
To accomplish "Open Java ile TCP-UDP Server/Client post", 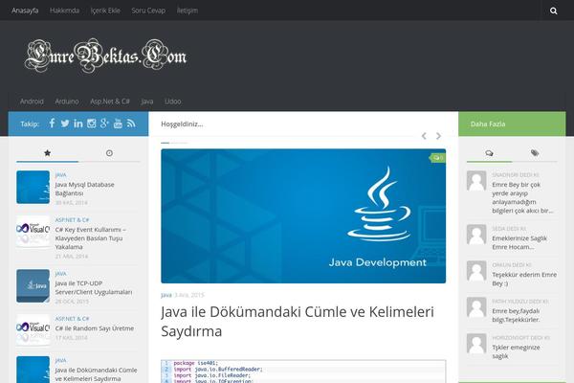I will (x=94, y=287).
